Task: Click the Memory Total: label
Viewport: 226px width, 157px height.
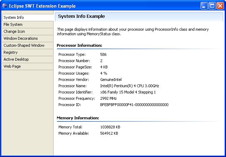Action: (x=71, y=127)
